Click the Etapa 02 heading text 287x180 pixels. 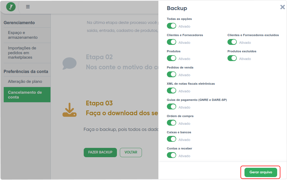[x=99, y=57]
